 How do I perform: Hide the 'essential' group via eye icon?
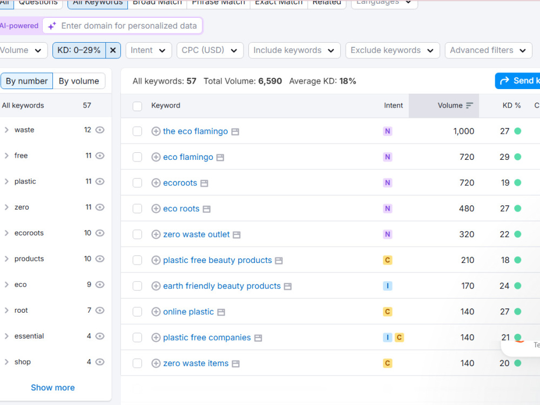point(100,336)
